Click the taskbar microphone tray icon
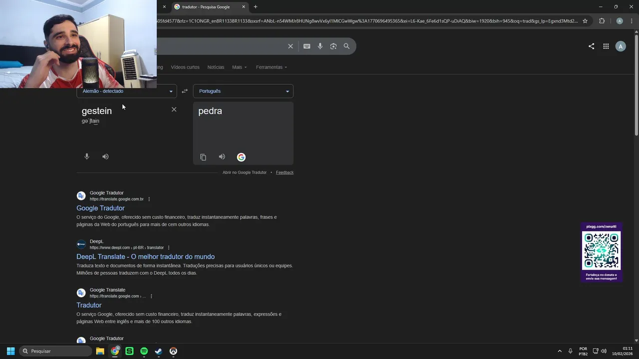This screenshot has height=359, width=639. click(x=570, y=351)
